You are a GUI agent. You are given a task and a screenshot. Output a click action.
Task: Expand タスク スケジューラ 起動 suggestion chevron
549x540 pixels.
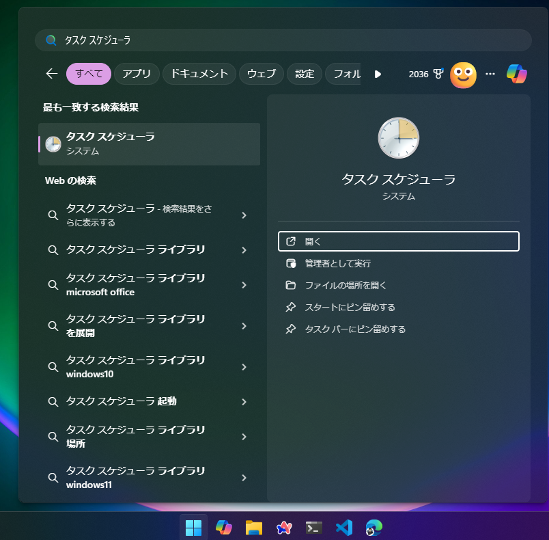244,402
